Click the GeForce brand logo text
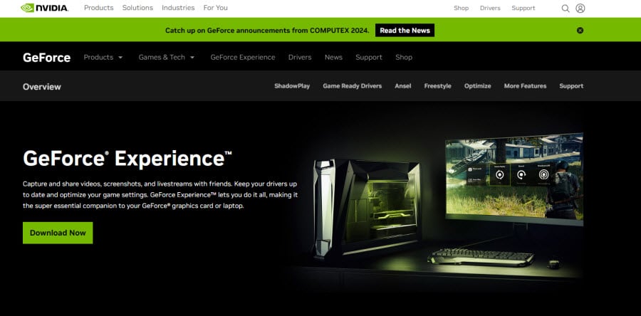This screenshot has height=316, width=641. click(46, 58)
